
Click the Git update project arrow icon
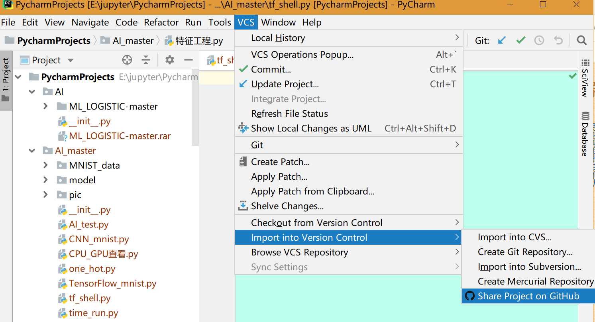[x=502, y=40]
